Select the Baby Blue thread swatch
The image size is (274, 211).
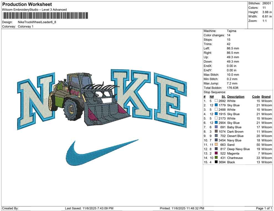click(216, 127)
